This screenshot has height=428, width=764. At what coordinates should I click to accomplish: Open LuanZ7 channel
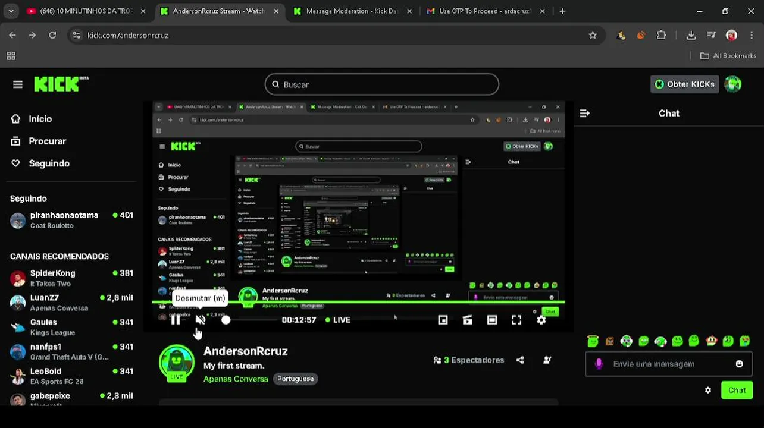coord(71,303)
